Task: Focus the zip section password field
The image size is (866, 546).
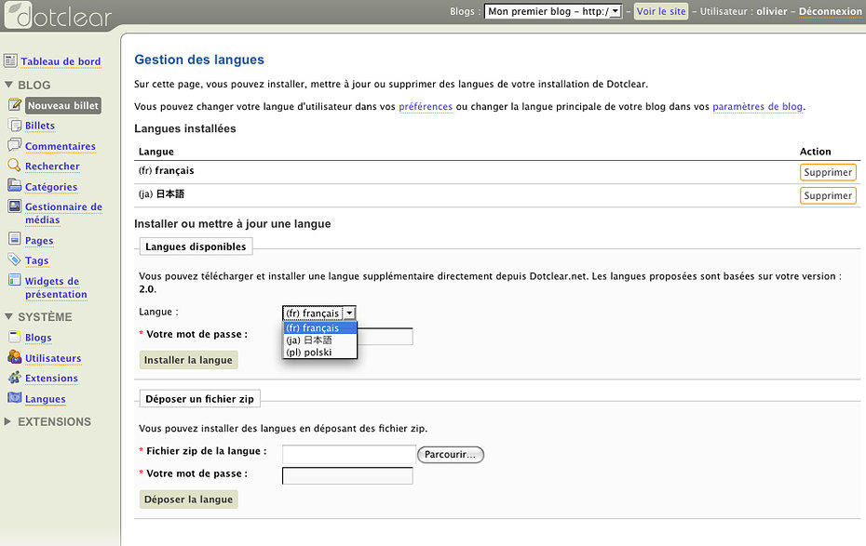Action: click(347, 476)
